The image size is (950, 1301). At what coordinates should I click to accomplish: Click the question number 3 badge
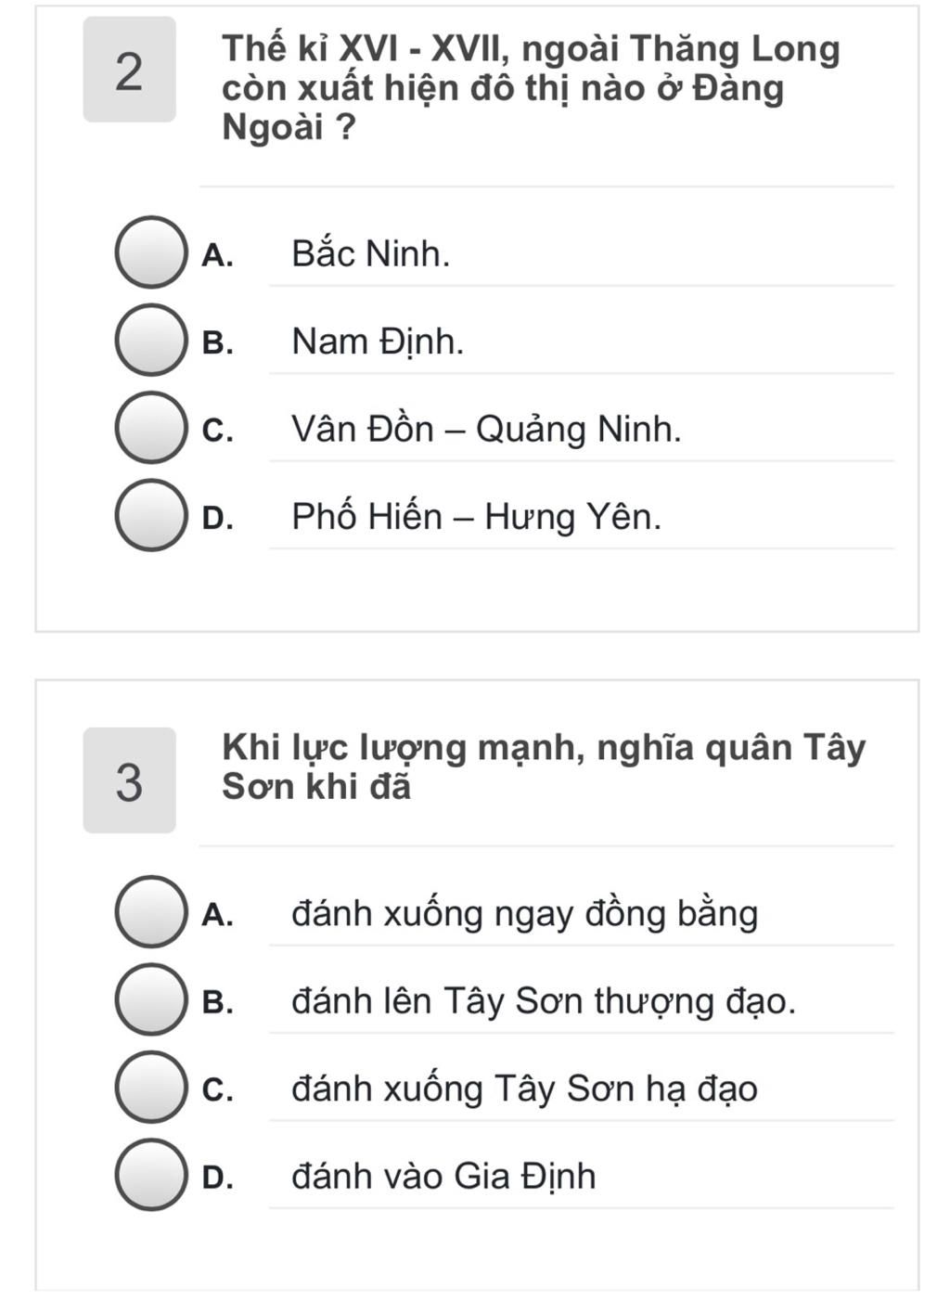coord(130,780)
